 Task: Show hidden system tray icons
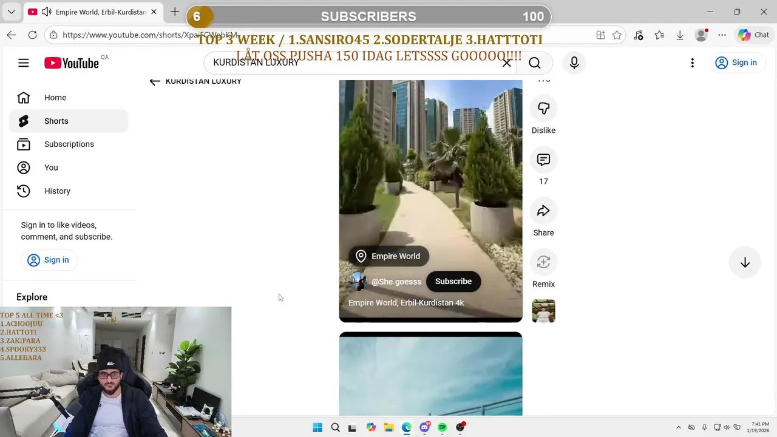pyautogui.click(x=679, y=427)
